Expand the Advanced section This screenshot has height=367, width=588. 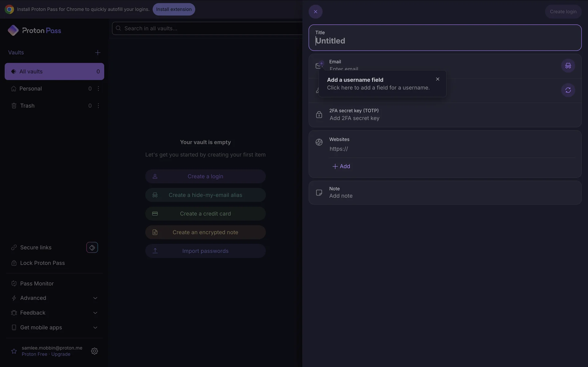click(95, 298)
